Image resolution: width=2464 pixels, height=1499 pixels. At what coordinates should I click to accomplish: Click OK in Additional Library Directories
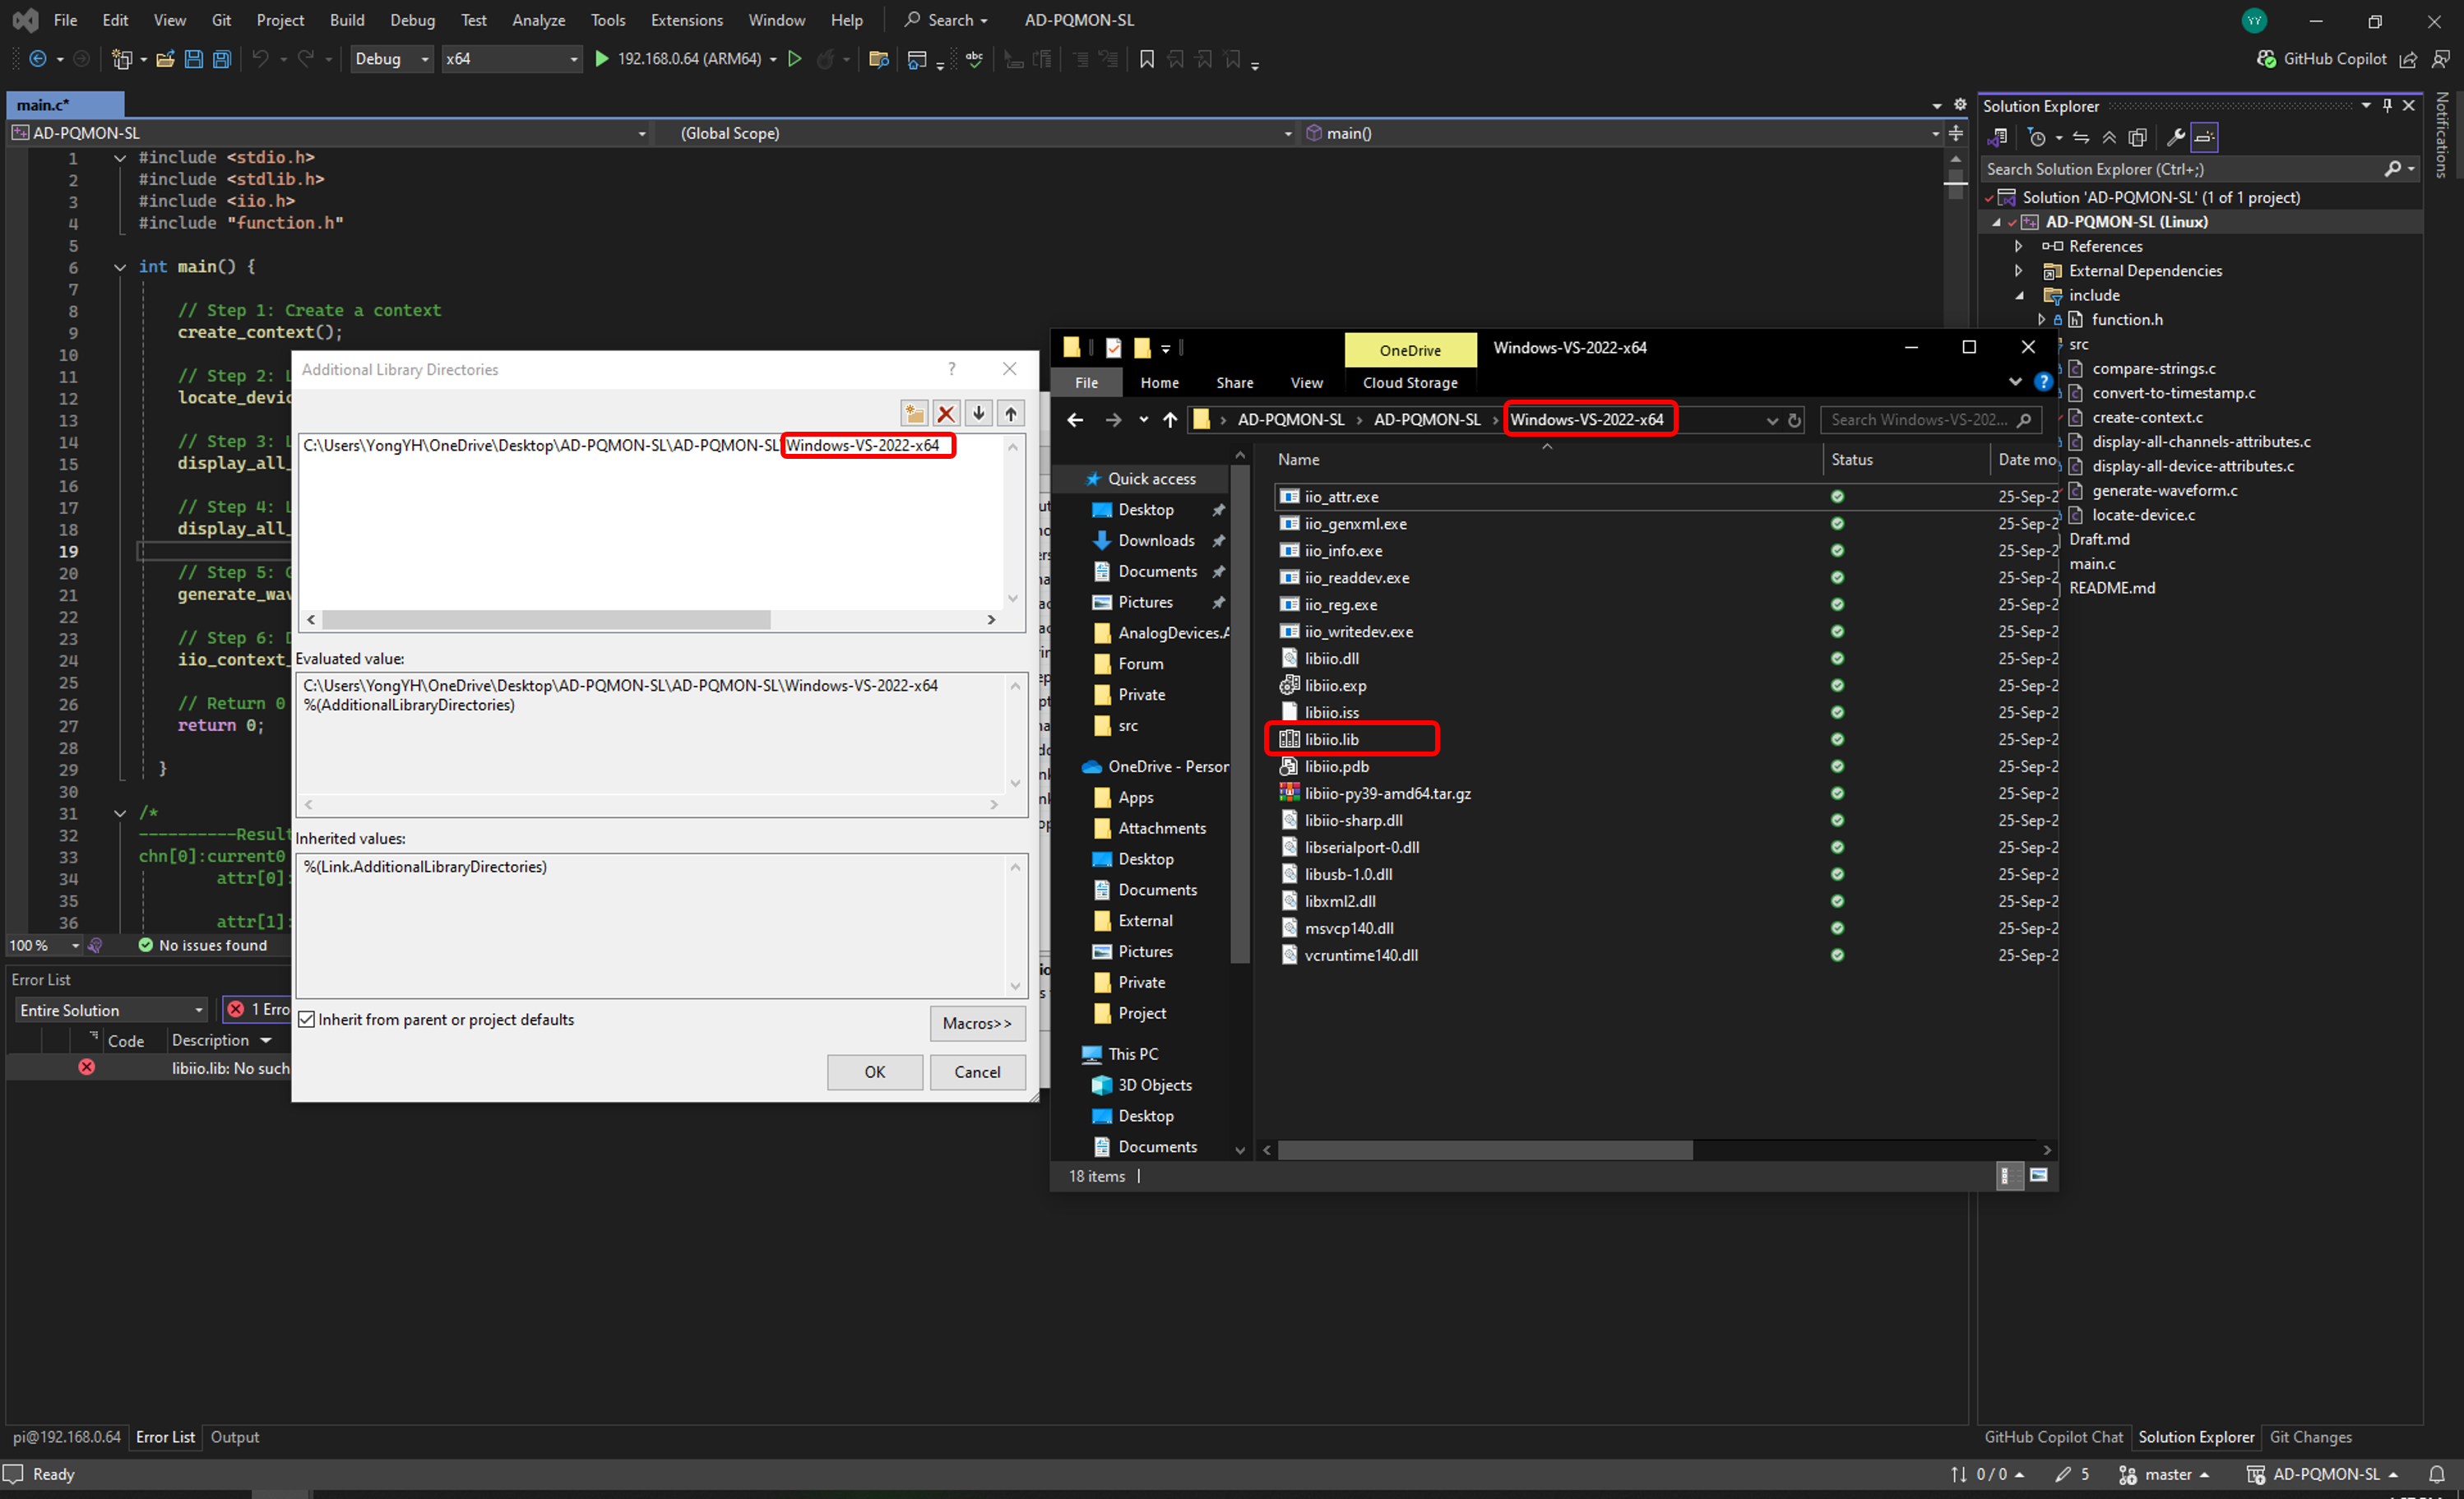pyautogui.click(x=875, y=1072)
